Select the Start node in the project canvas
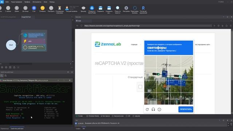The height and width of the screenshot is (131, 233). pos(11,45)
